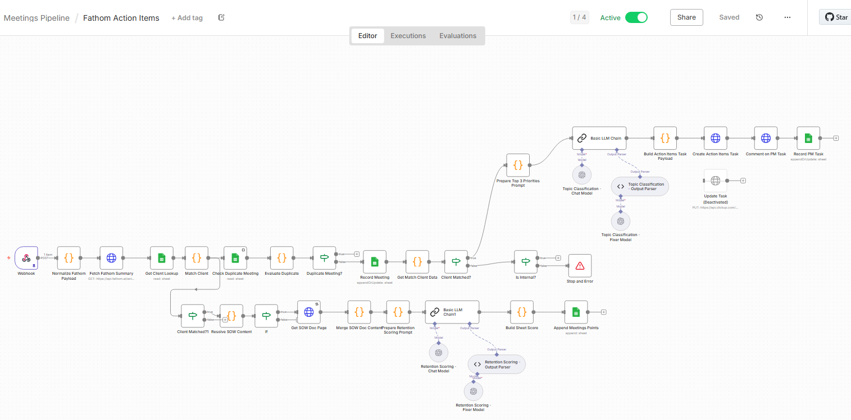Open Build Action Items Task Payload node

(665, 138)
